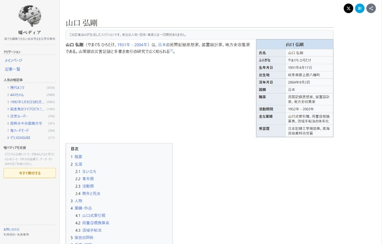Jump to 4.1 山口式索引箱 in contents

(94, 216)
